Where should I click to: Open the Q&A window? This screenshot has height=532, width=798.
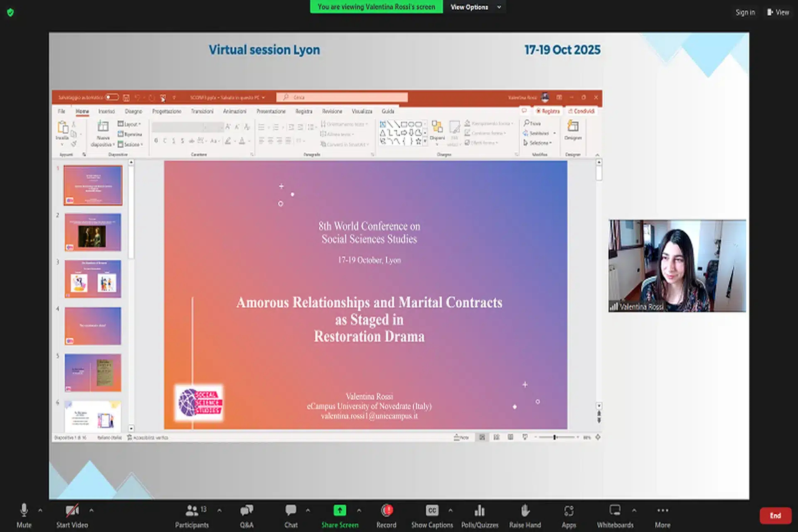coord(246,515)
